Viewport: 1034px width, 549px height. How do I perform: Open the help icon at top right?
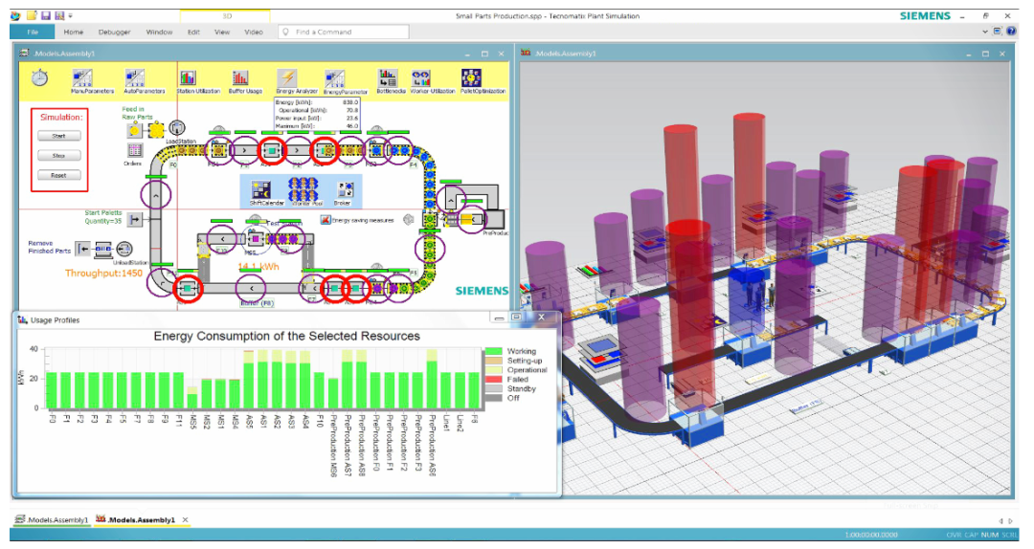click(x=1012, y=31)
